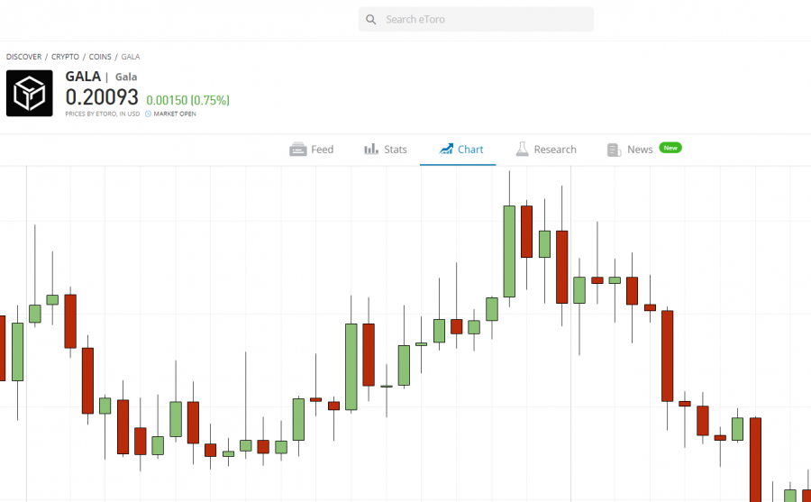
Task: Focus the Search eToro input field
Action: 476,19
